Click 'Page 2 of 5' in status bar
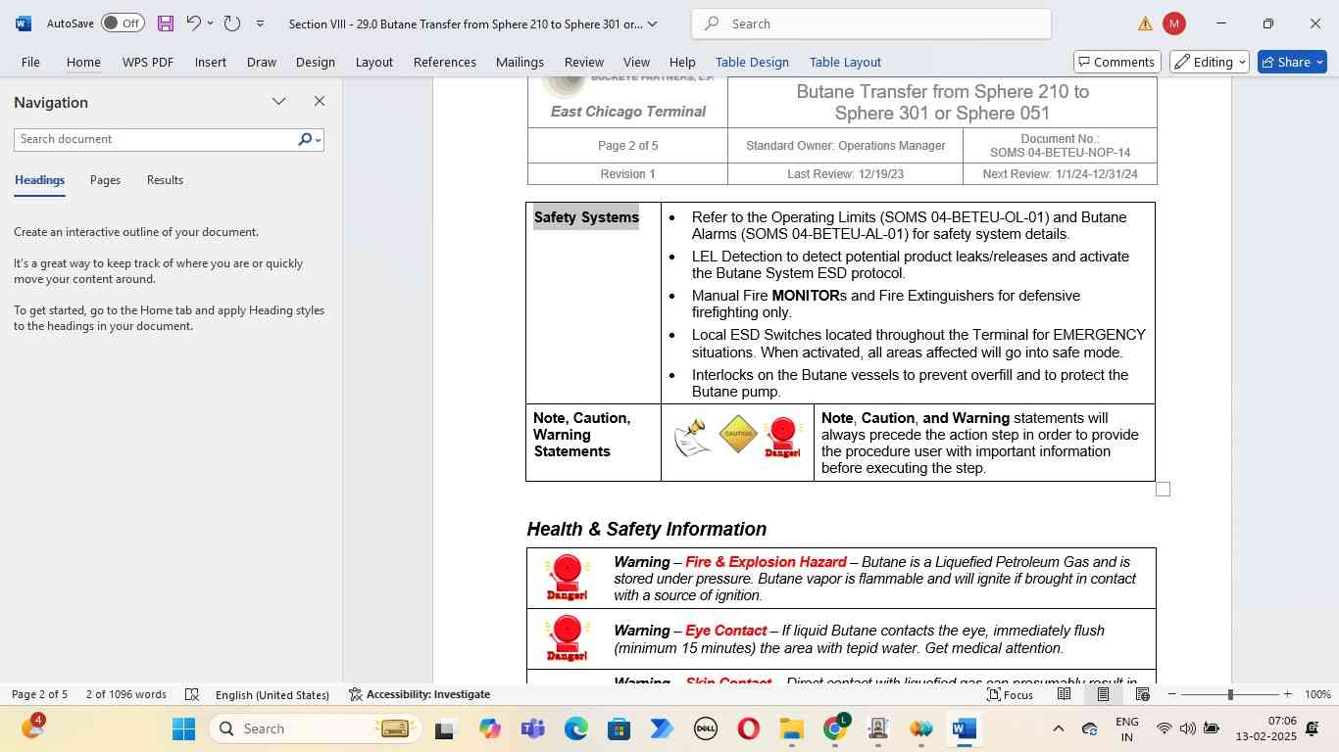The height and width of the screenshot is (752, 1339). pos(39,694)
